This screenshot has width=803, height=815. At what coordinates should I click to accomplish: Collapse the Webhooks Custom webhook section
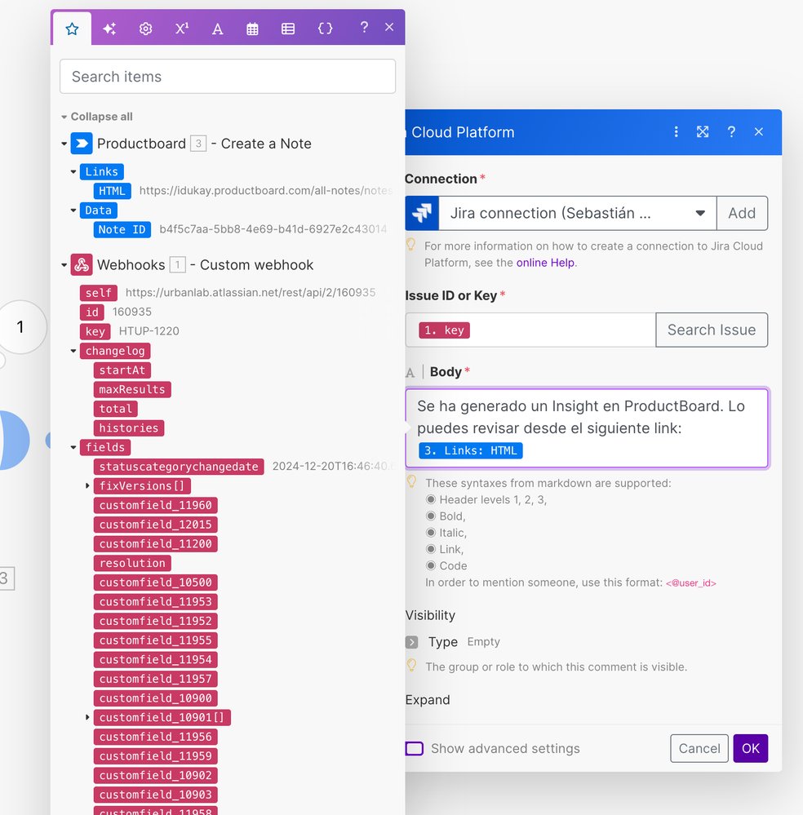(x=64, y=264)
